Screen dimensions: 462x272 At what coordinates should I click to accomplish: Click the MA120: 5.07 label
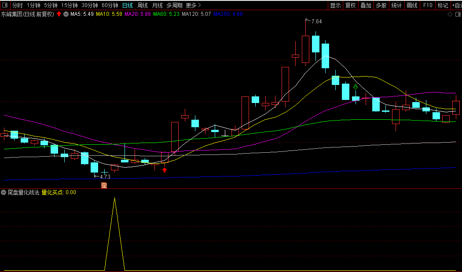pyautogui.click(x=196, y=14)
